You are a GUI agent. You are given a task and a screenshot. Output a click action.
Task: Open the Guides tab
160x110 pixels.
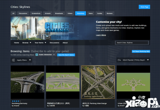click(99, 13)
